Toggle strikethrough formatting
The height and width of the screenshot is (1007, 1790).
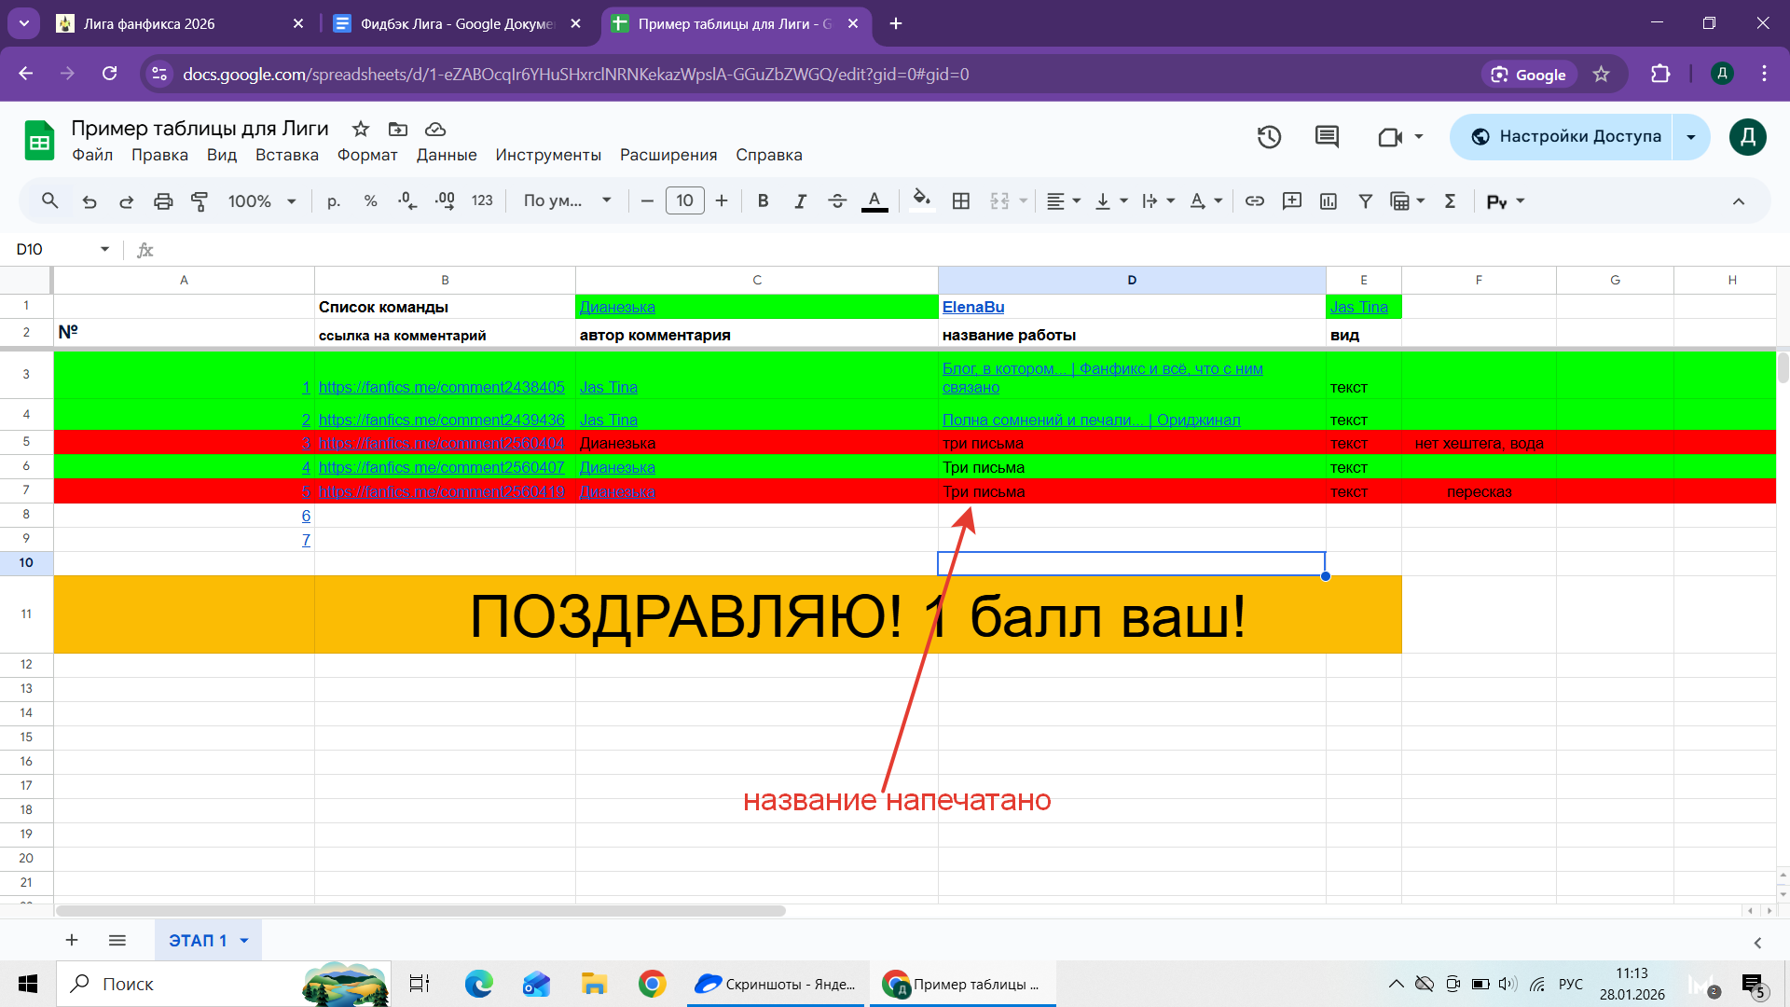coord(837,200)
